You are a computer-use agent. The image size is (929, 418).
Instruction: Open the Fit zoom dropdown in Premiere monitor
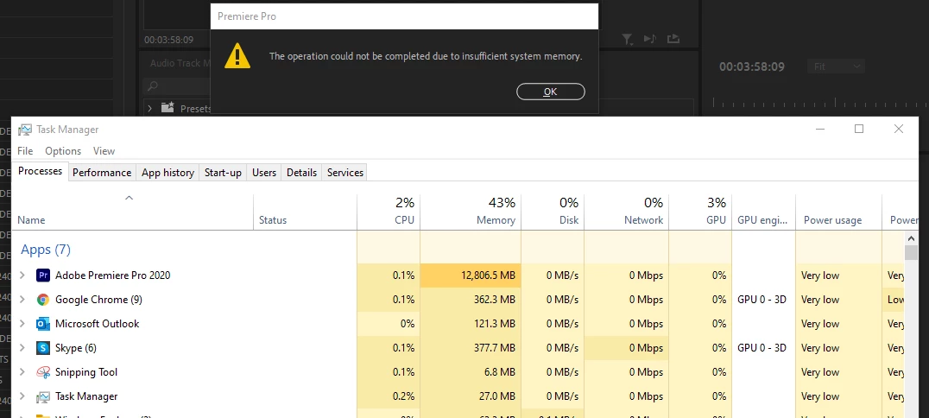tap(836, 66)
